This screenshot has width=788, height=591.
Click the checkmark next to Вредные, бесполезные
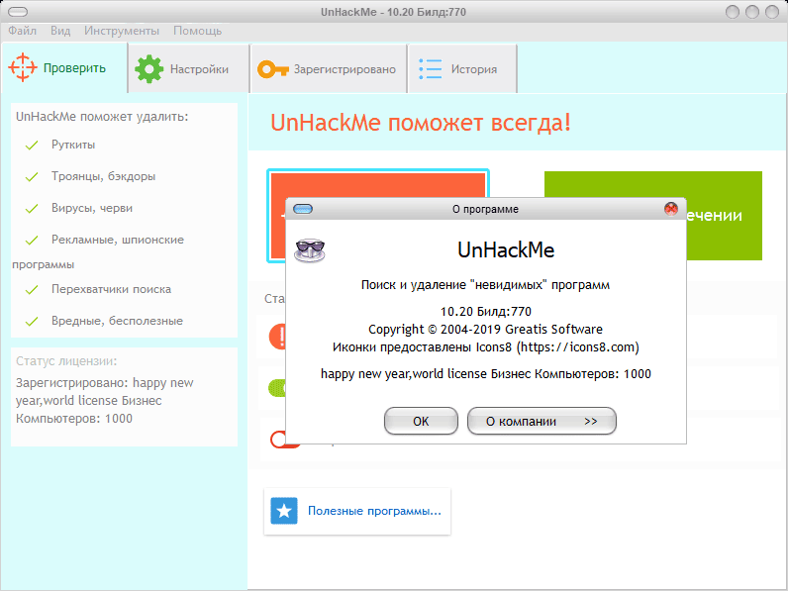(32, 322)
